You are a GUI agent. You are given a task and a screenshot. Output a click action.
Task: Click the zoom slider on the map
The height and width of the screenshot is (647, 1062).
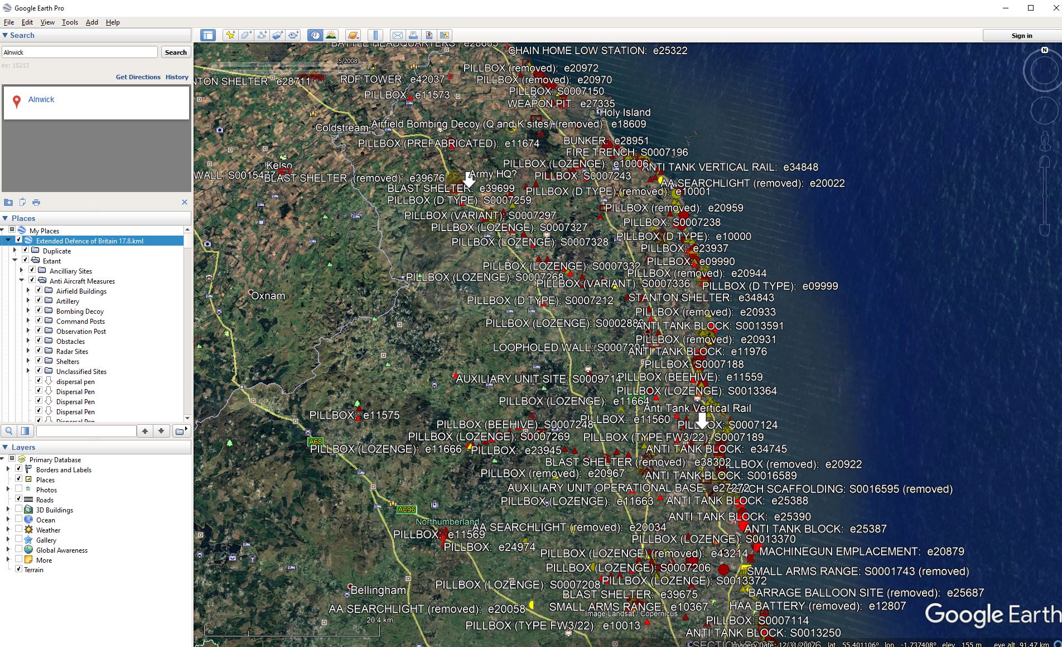click(1045, 195)
